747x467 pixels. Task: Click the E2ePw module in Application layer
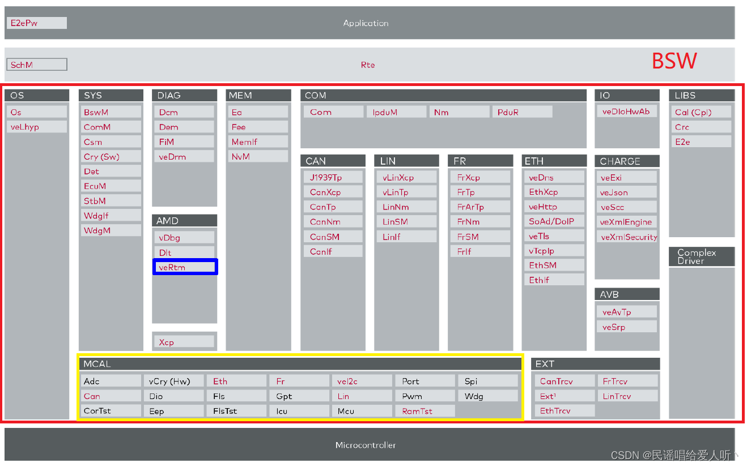37,23
